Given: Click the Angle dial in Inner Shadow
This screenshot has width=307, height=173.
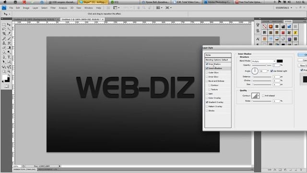Looking at the screenshot, I should point(255,71).
